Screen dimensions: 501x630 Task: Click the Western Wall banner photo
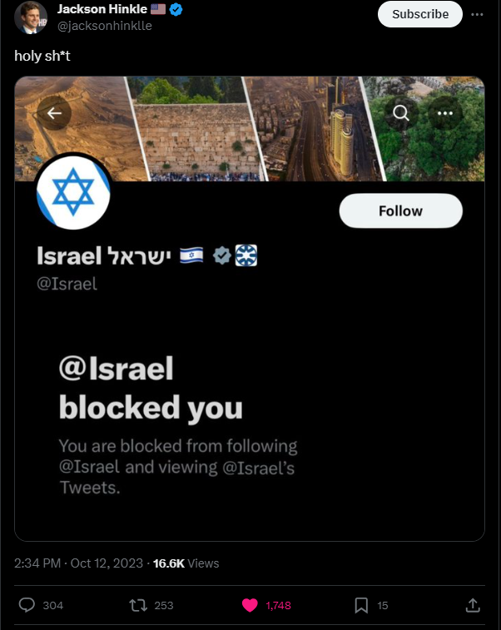[197, 128]
